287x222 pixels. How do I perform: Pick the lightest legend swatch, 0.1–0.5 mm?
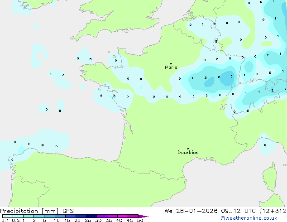click(8, 216)
